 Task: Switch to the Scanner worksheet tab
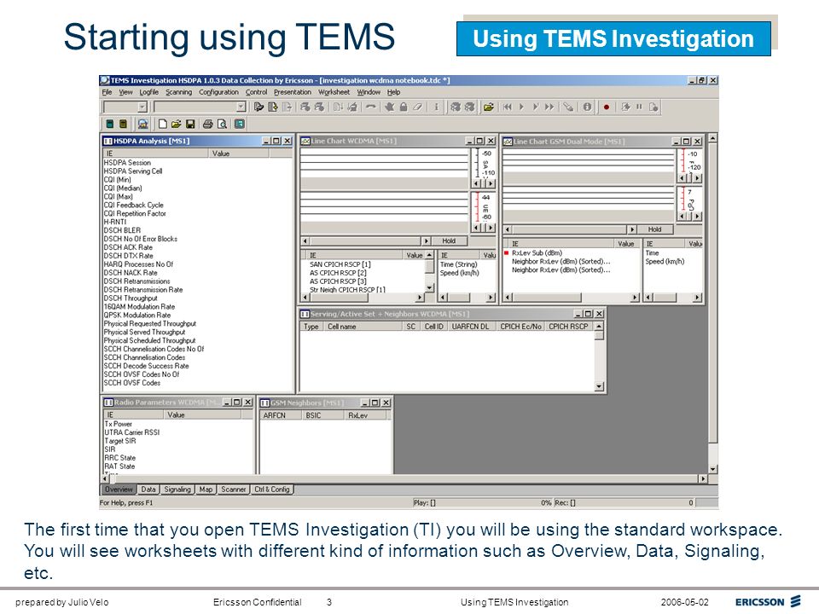tap(233, 489)
